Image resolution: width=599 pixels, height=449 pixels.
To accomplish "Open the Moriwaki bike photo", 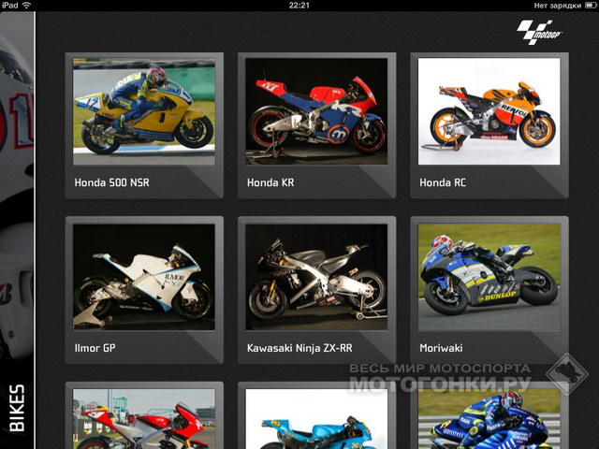I will tap(489, 277).
